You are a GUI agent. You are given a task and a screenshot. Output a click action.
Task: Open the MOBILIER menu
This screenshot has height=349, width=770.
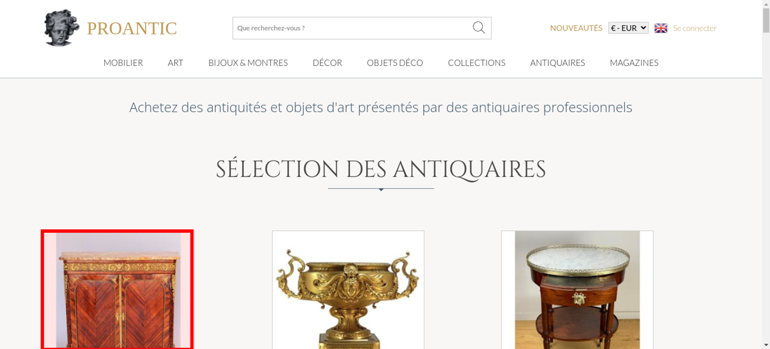point(123,63)
